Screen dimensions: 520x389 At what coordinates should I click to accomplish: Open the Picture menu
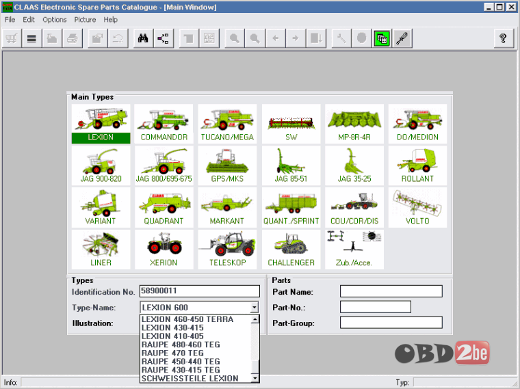click(x=85, y=20)
